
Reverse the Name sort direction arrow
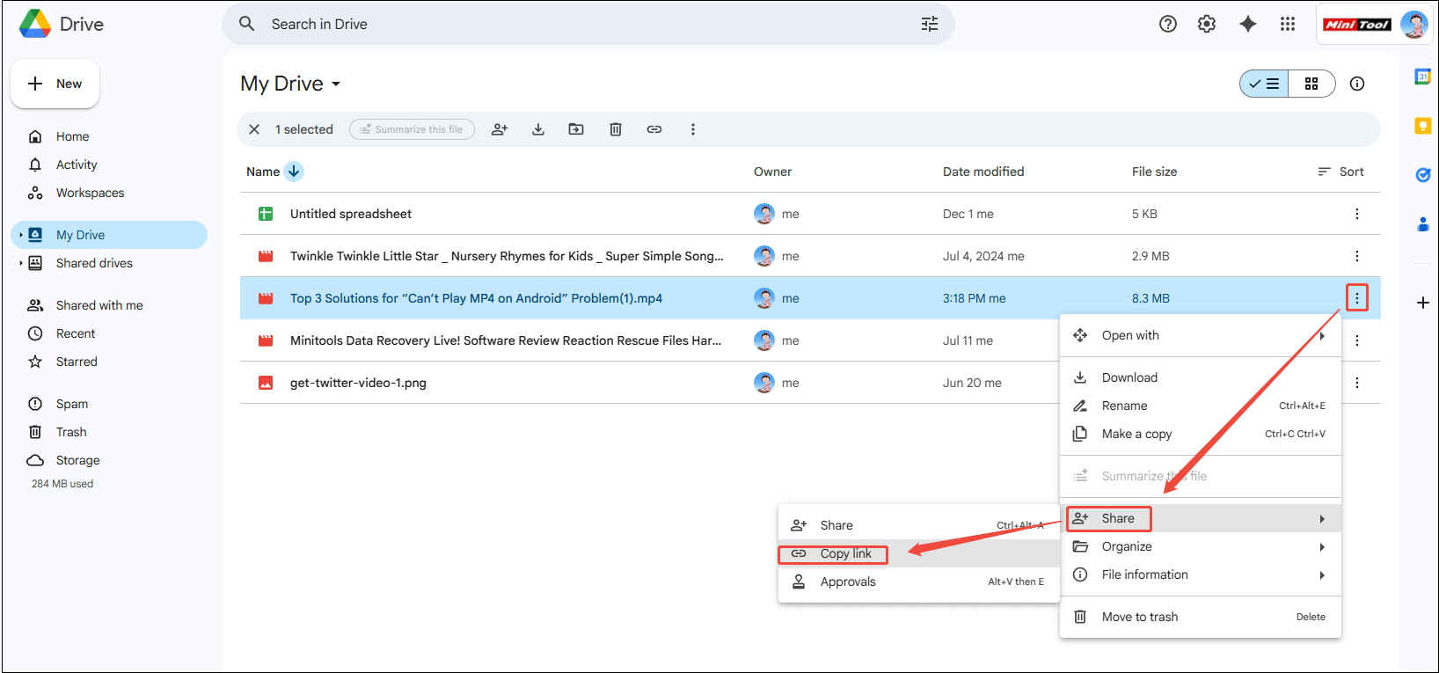pyautogui.click(x=294, y=172)
